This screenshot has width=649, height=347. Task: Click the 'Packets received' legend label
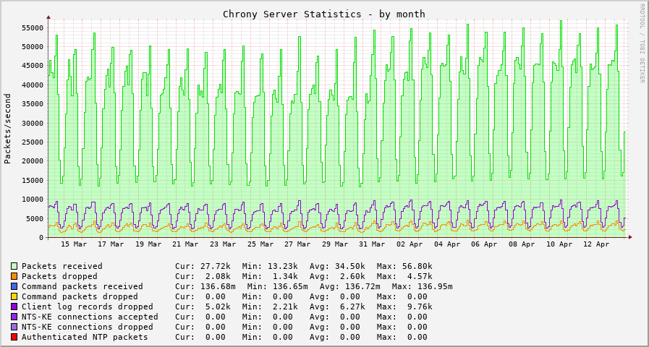(62, 266)
